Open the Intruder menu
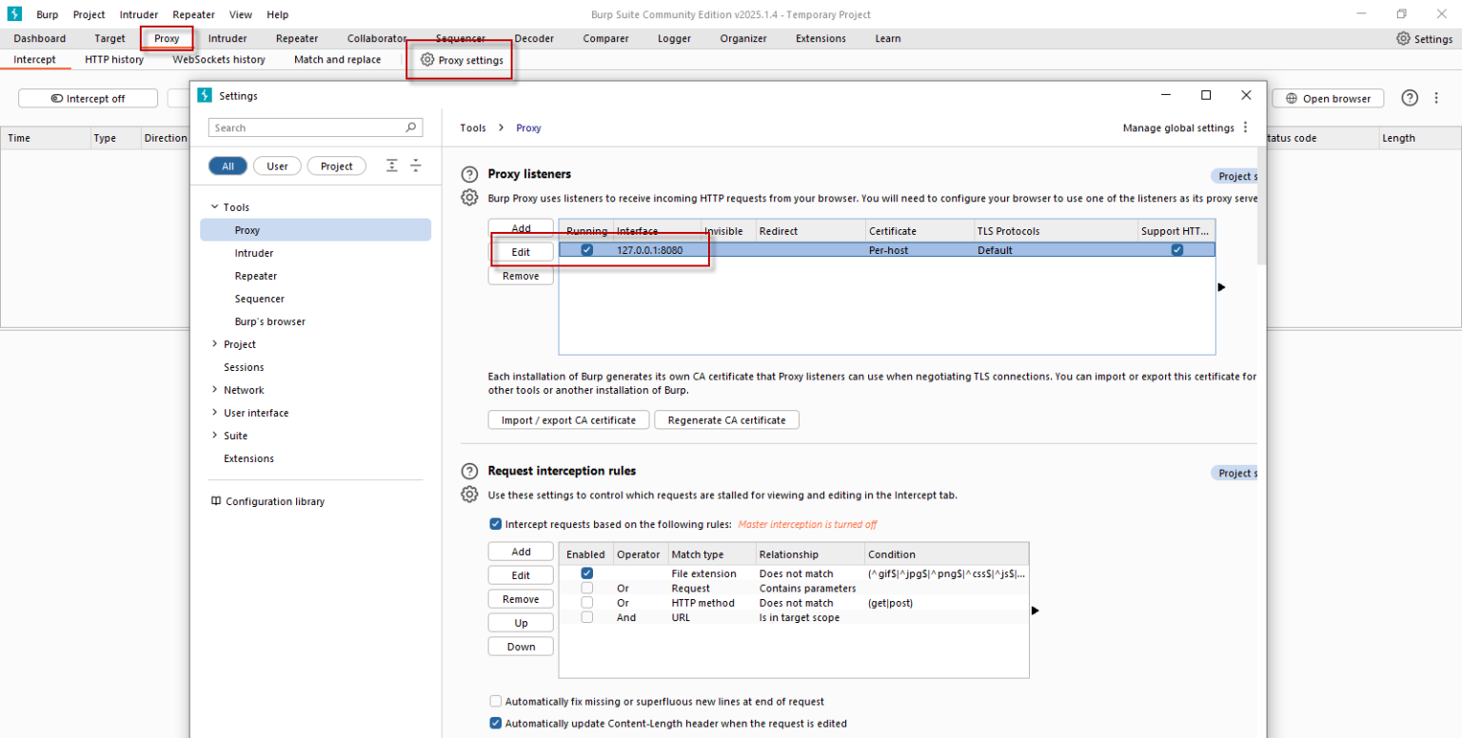1462x738 pixels. (x=139, y=14)
